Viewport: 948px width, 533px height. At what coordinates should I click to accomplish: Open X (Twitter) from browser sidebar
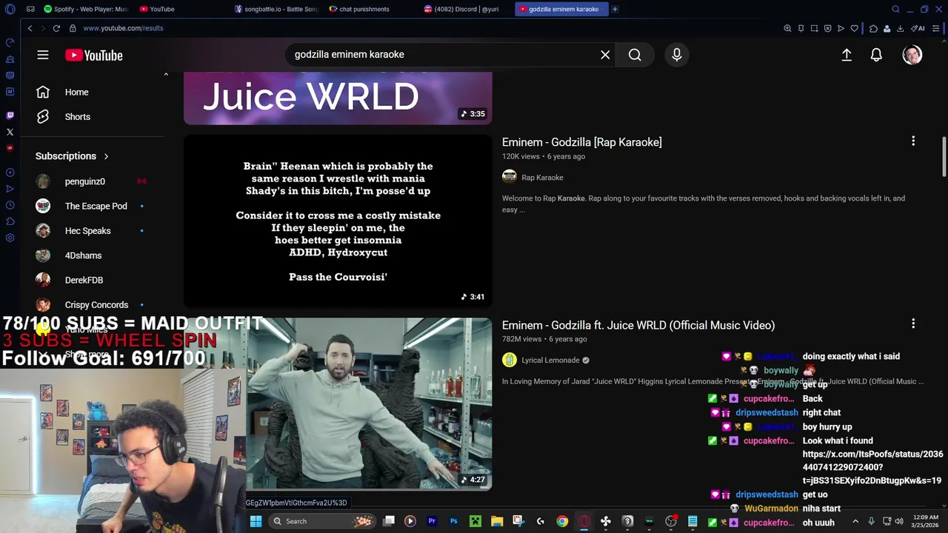click(x=10, y=132)
